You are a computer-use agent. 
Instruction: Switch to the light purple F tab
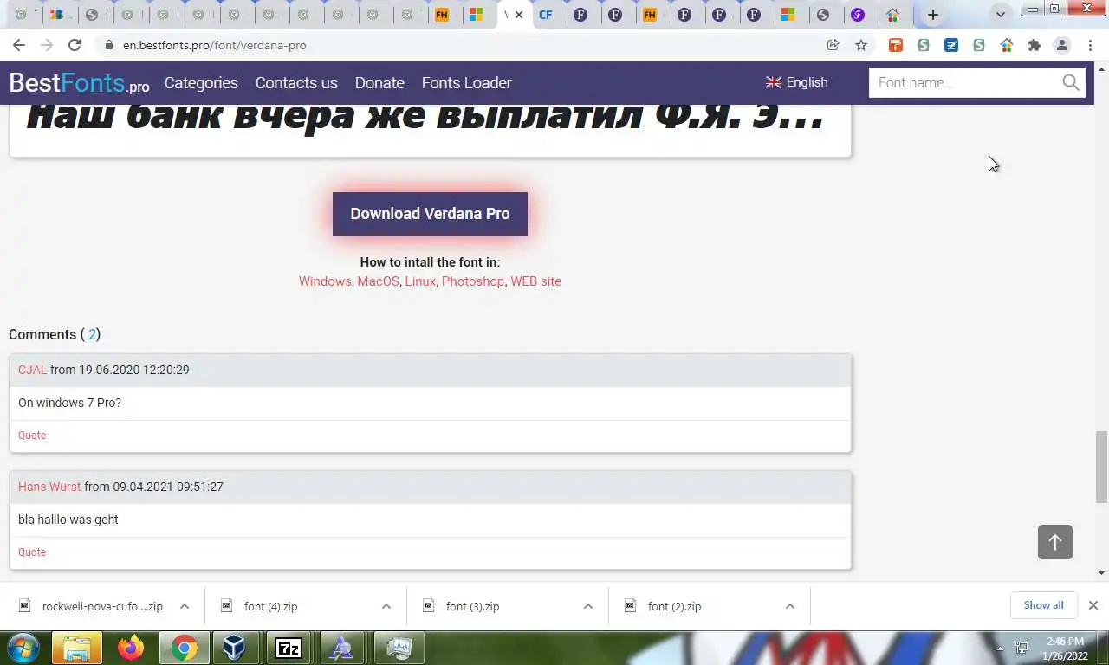[858, 15]
